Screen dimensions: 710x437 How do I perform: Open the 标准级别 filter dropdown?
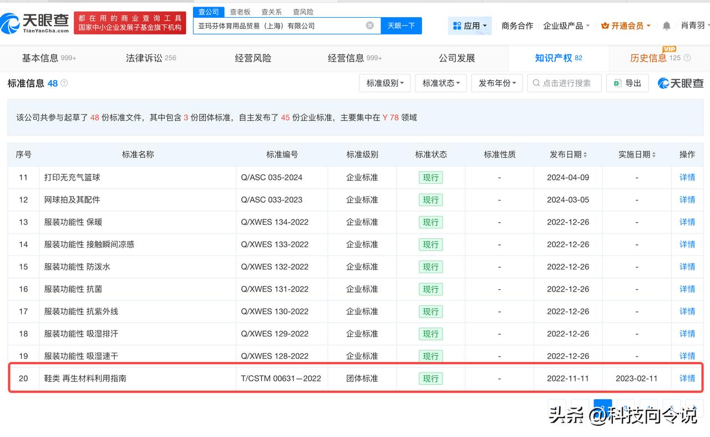[x=385, y=83]
